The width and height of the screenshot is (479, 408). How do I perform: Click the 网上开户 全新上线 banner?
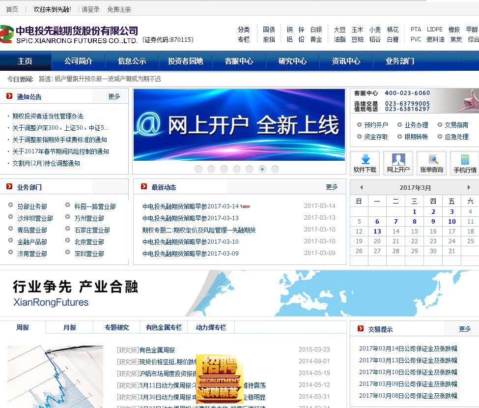click(239, 125)
